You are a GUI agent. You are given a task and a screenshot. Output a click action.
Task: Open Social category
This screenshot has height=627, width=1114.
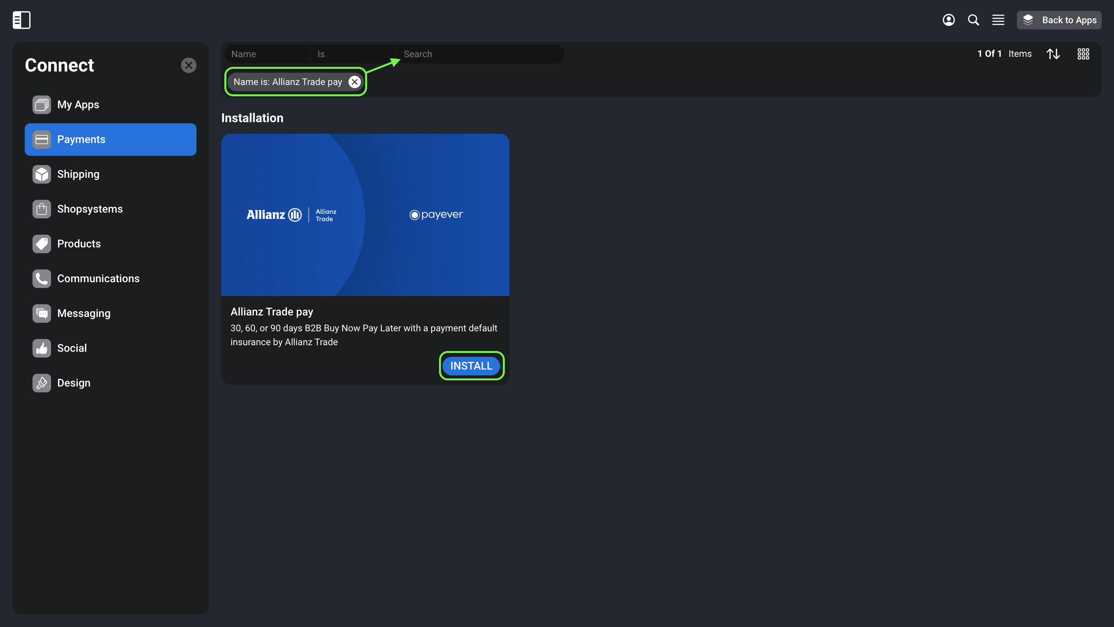click(111, 348)
